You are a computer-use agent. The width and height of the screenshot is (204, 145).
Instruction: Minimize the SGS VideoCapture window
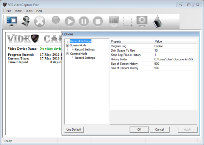180,5
